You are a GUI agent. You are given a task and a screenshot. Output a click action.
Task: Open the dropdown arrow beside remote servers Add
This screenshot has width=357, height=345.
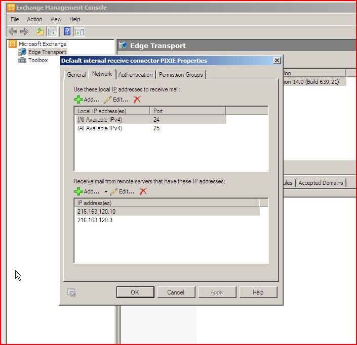[x=106, y=192]
